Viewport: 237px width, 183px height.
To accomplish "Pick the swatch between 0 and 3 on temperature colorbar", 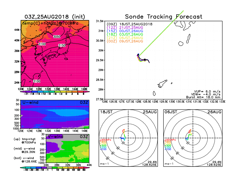I will [69, 92].
